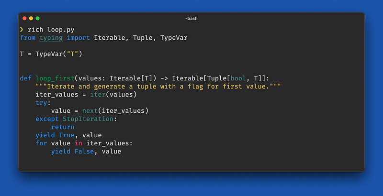Click the 'loop_first' function name
383x196 pixels.
tap(55, 78)
